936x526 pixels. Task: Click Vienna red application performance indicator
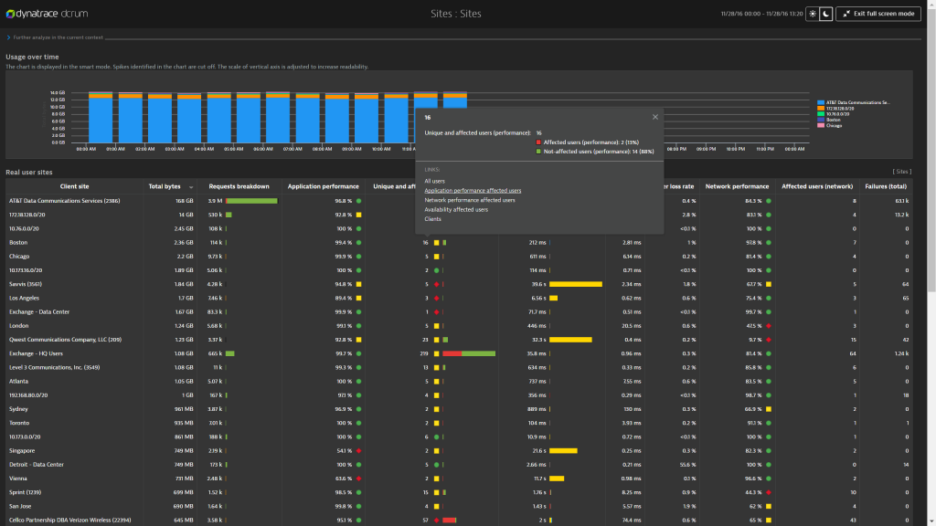tap(358, 479)
